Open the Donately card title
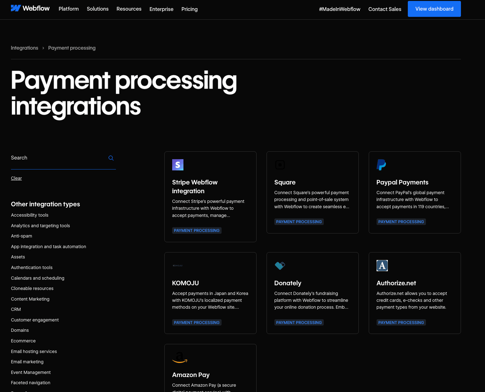Image resolution: width=485 pixels, height=392 pixels. click(288, 283)
